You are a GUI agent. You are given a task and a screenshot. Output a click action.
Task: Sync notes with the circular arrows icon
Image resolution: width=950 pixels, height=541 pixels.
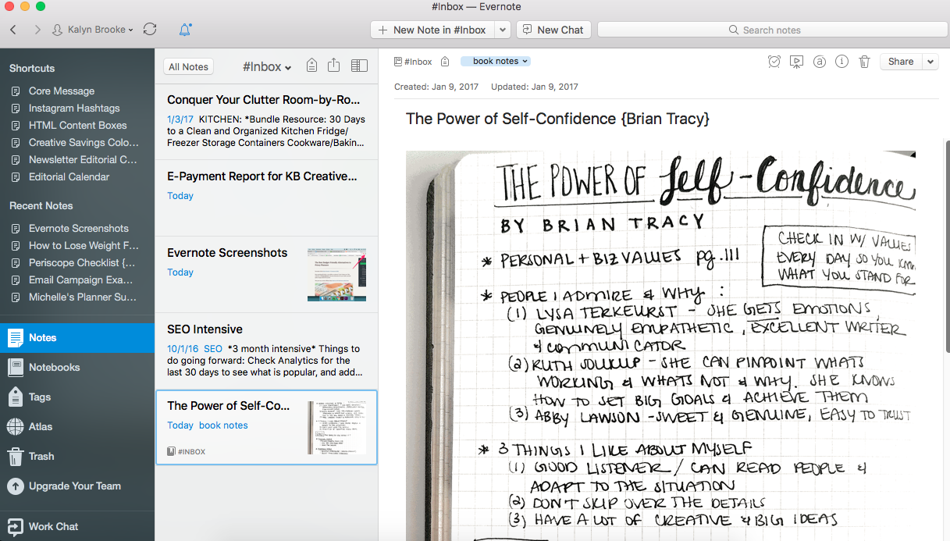coord(148,29)
